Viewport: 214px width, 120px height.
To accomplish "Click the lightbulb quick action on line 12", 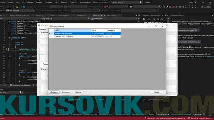I will (6, 49).
